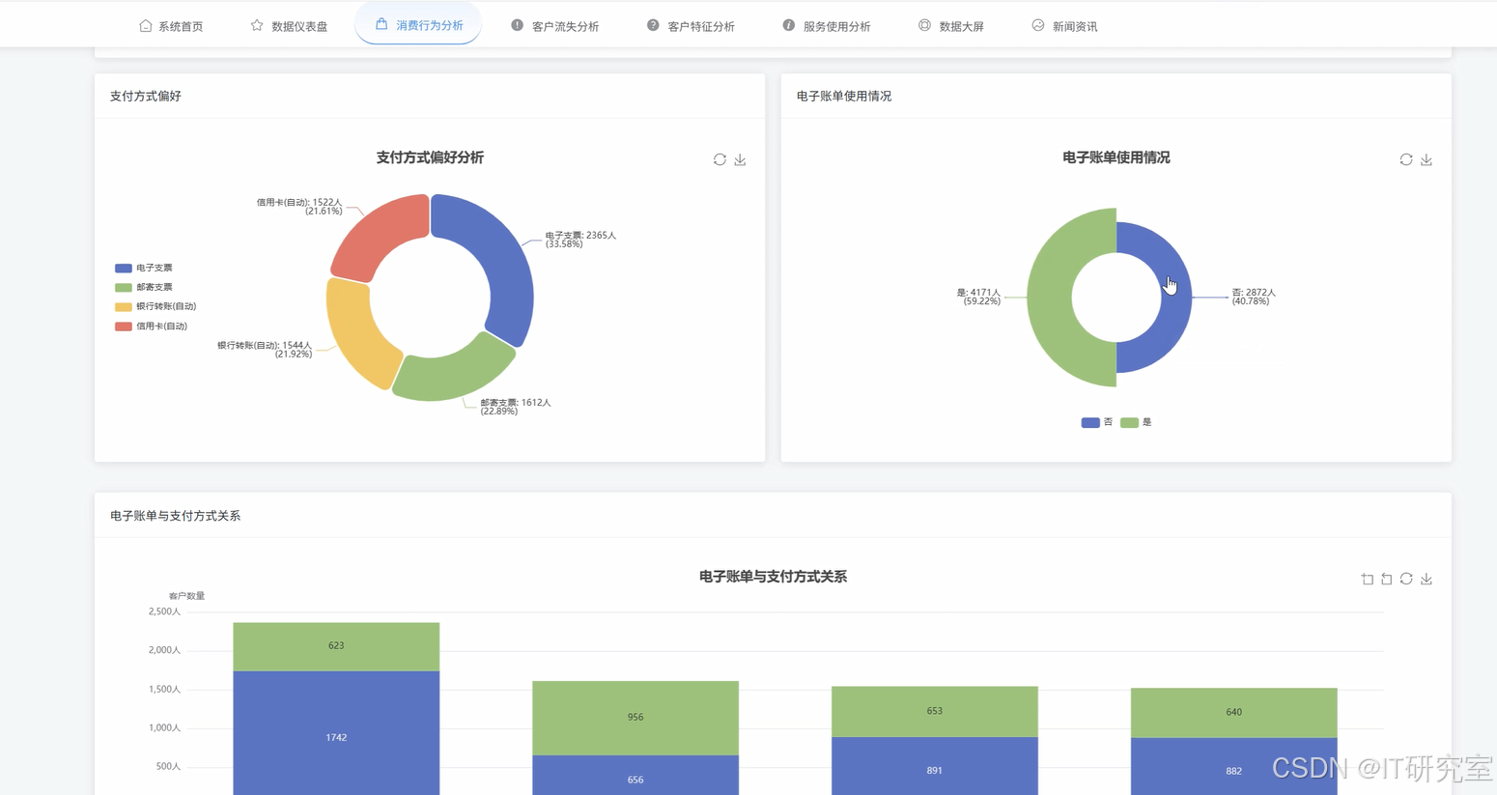Click the home icon of 系统首页
1497x795 pixels.
coord(146,25)
